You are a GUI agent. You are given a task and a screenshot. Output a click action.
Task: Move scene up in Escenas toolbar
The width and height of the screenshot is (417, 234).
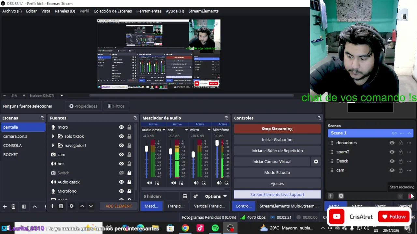pos(35,206)
